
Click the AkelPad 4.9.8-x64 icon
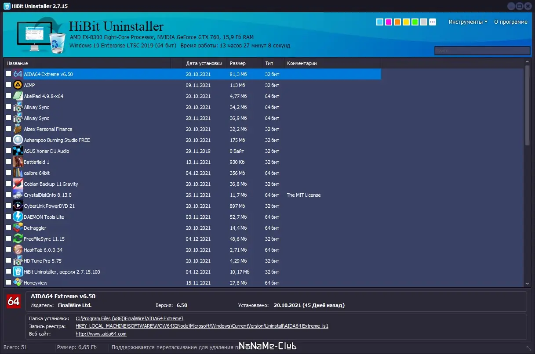(x=18, y=96)
